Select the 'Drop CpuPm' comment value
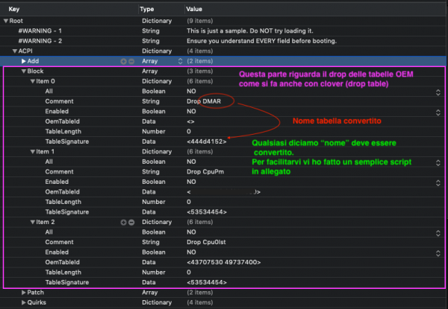 pos(205,172)
